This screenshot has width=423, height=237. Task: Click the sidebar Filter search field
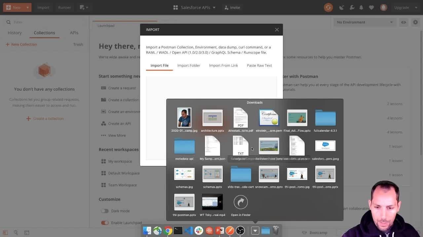[x=45, y=22]
